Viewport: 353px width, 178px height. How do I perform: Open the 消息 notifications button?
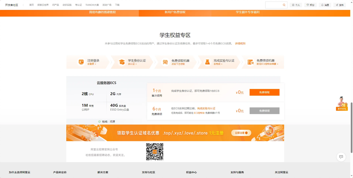tap(325, 5)
